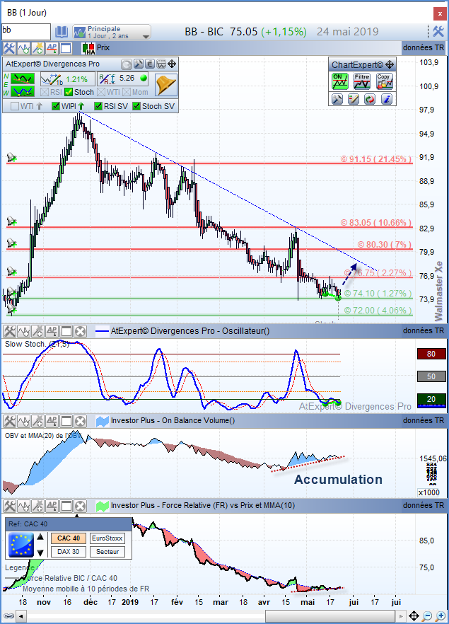Check the WTI arrow checkbox

click(15, 106)
